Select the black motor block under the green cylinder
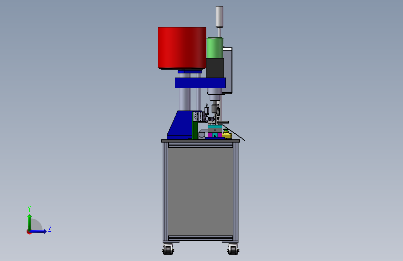This screenshot has width=403, height=261. [215, 68]
